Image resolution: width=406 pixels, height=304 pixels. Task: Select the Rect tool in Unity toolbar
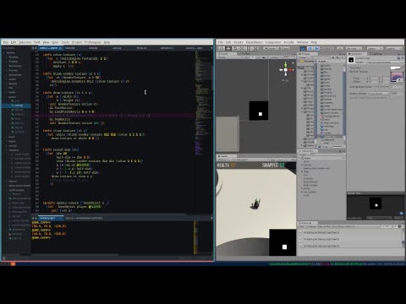pos(249,48)
